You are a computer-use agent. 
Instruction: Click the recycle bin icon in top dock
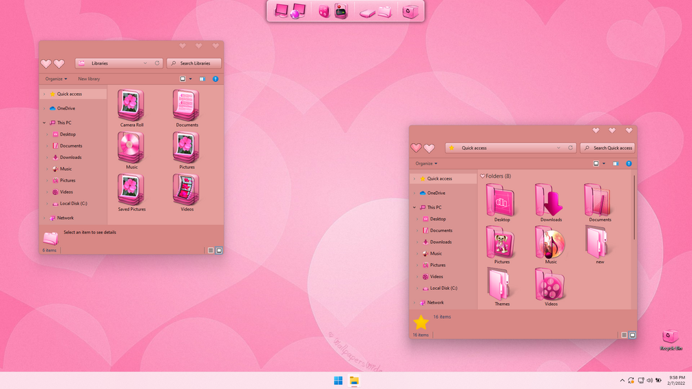click(410, 11)
